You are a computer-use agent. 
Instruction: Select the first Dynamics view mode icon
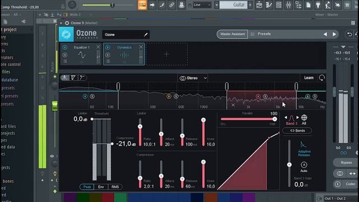click(x=65, y=77)
